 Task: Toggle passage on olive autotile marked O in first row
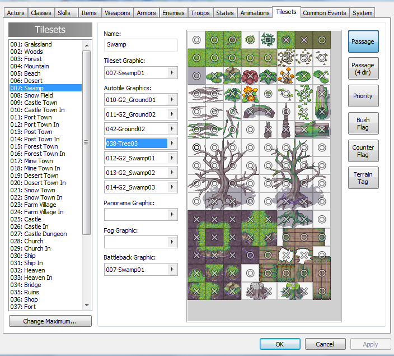pyautogui.click(x=322, y=40)
